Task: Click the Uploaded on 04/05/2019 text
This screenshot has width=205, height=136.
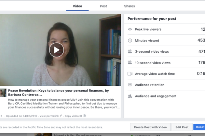Action: (22, 116)
